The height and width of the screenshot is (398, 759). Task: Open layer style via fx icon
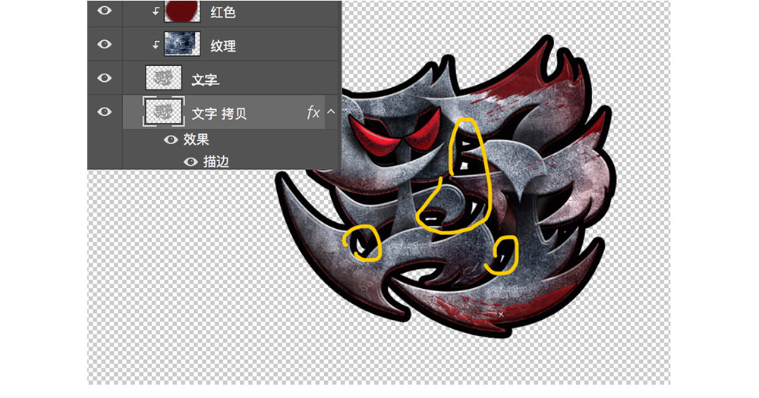coord(313,113)
